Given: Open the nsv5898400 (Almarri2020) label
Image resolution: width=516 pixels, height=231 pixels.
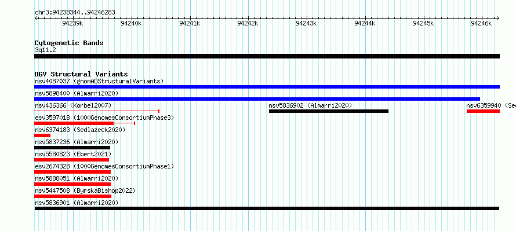Looking at the screenshot, I should point(77,93).
